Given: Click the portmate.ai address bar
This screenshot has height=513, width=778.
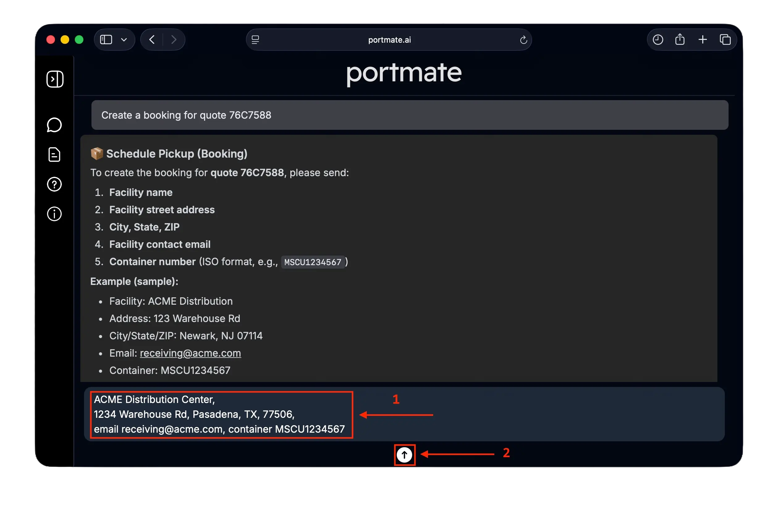Looking at the screenshot, I should [x=389, y=40].
